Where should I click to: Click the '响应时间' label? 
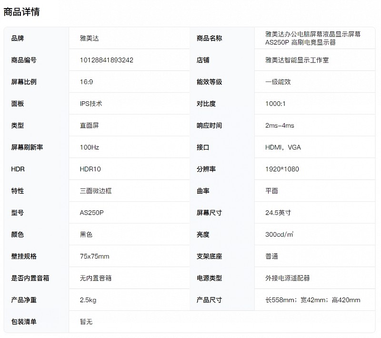pos(209,126)
